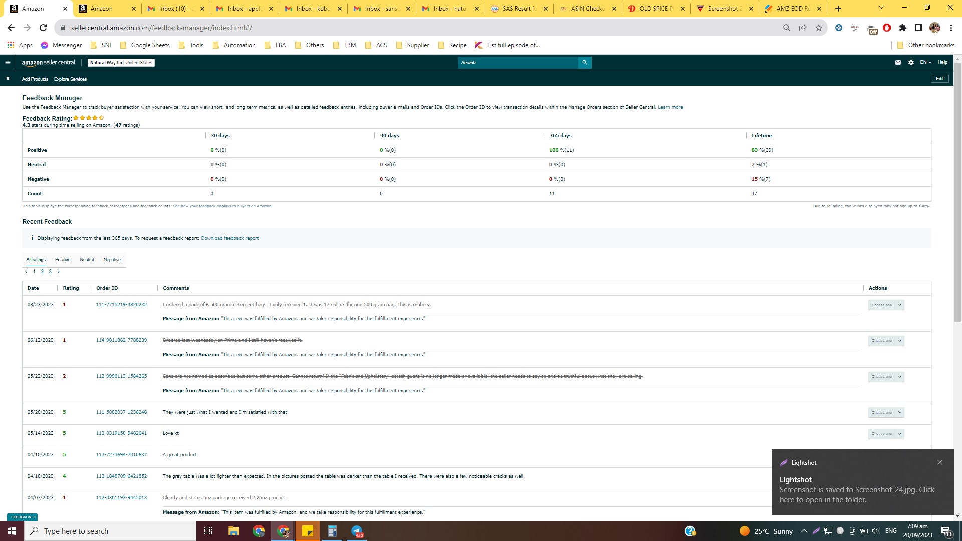This screenshot has height=541, width=962.
Task: Click the Learn more link
Action: coord(670,107)
